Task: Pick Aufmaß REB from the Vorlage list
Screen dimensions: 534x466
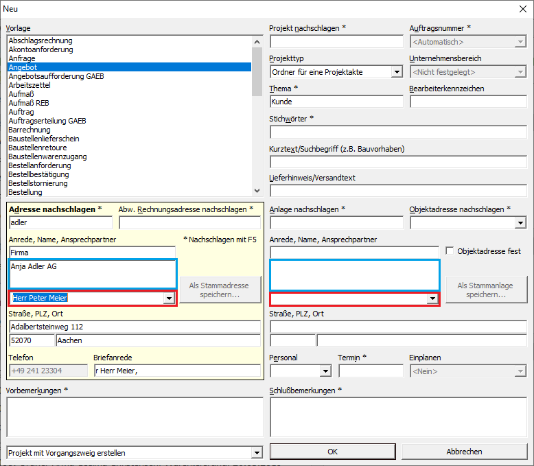Action: point(28,103)
